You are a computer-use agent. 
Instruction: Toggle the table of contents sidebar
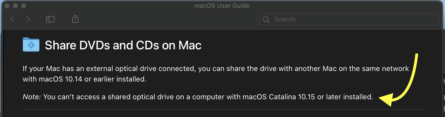coord(50,19)
